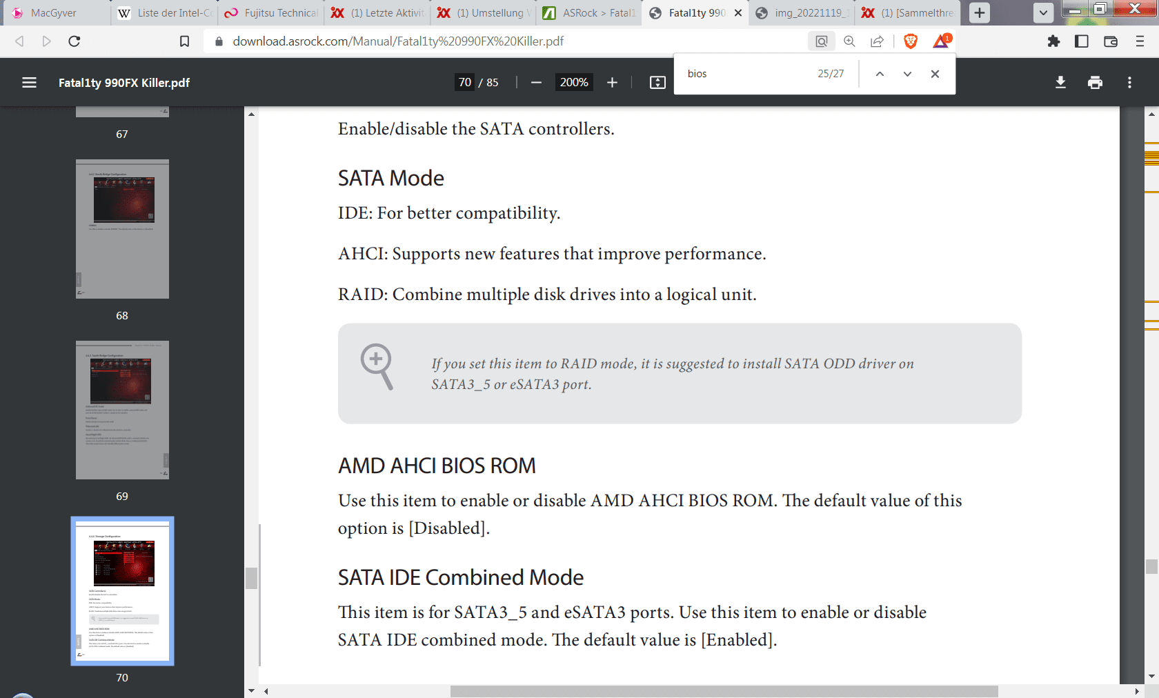Go forward in browser history
The image size is (1159, 698).
tap(46, 41)
